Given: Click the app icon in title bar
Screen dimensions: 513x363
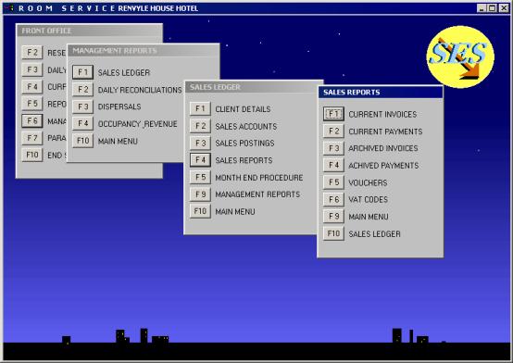Looking at the screenshot, I should point(9,7).
